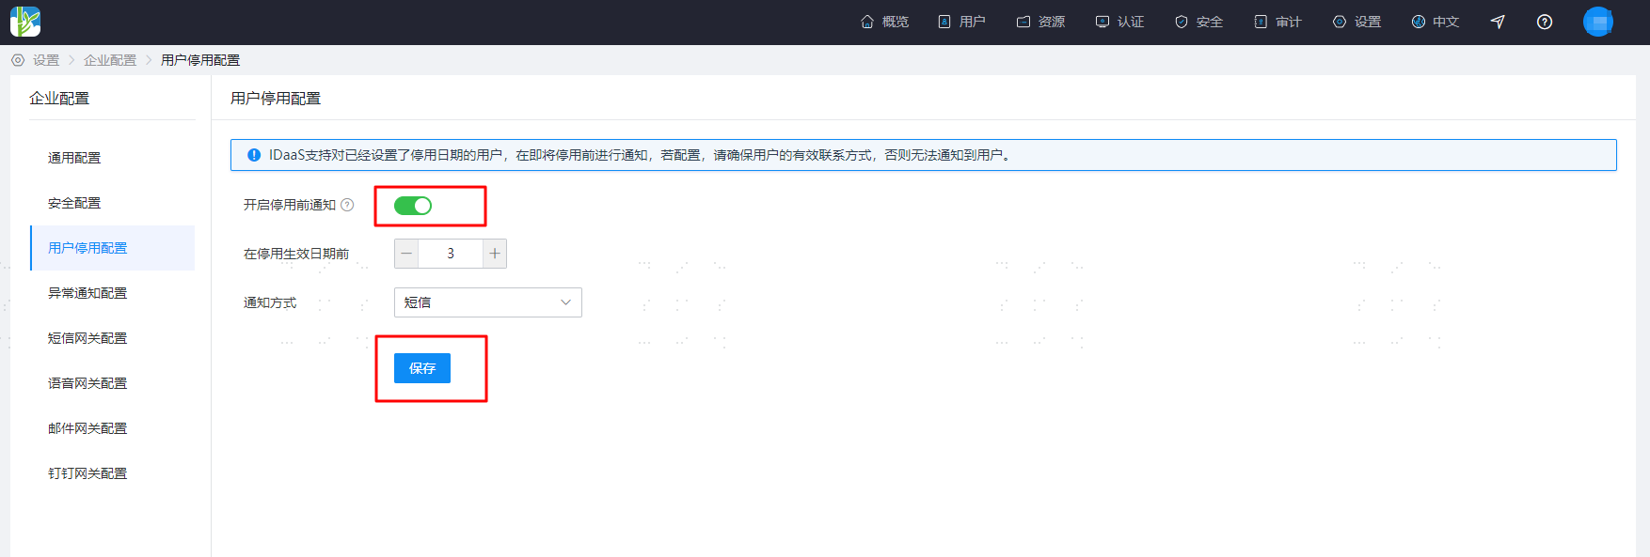Go to 企业配置 breadcrumb link

110,60
